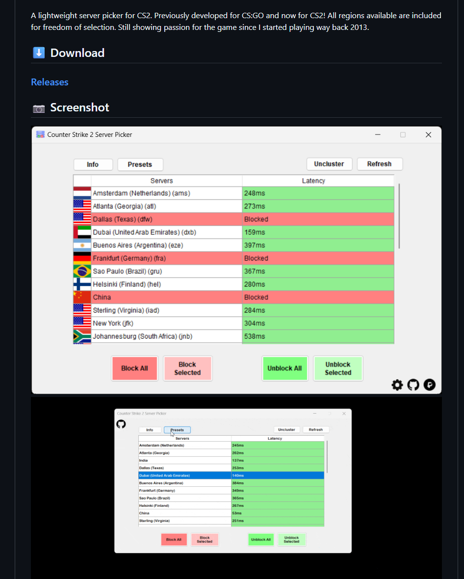Click Uncluster in the small preview window
464x579 pixels.
tap(286, 429)
